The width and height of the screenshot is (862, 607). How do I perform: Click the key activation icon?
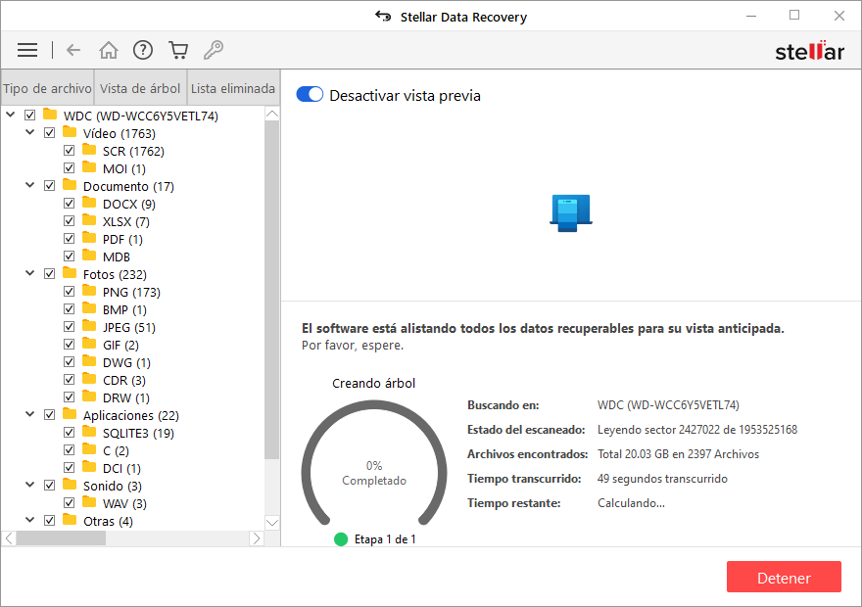tap(214, 51)
